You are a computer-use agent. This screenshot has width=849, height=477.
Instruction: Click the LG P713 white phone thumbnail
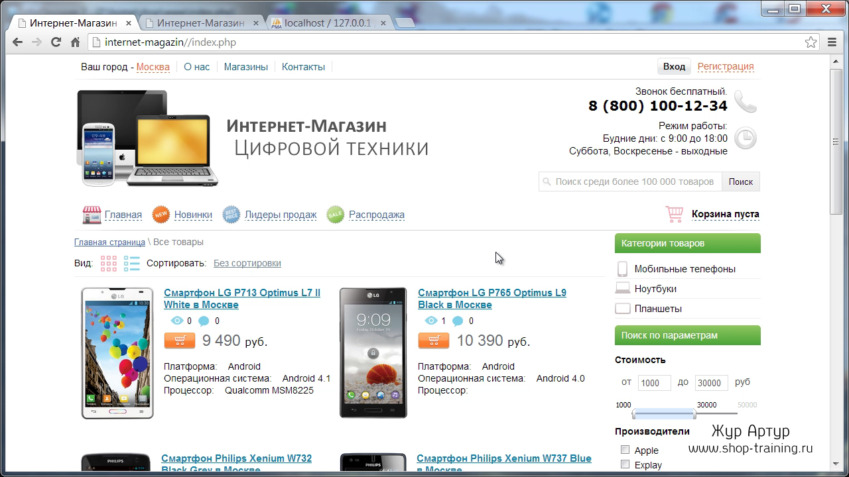tap(117, 353)
